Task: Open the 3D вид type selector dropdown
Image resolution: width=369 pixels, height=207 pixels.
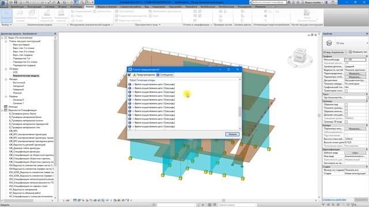Action: (x=367, y=43)
